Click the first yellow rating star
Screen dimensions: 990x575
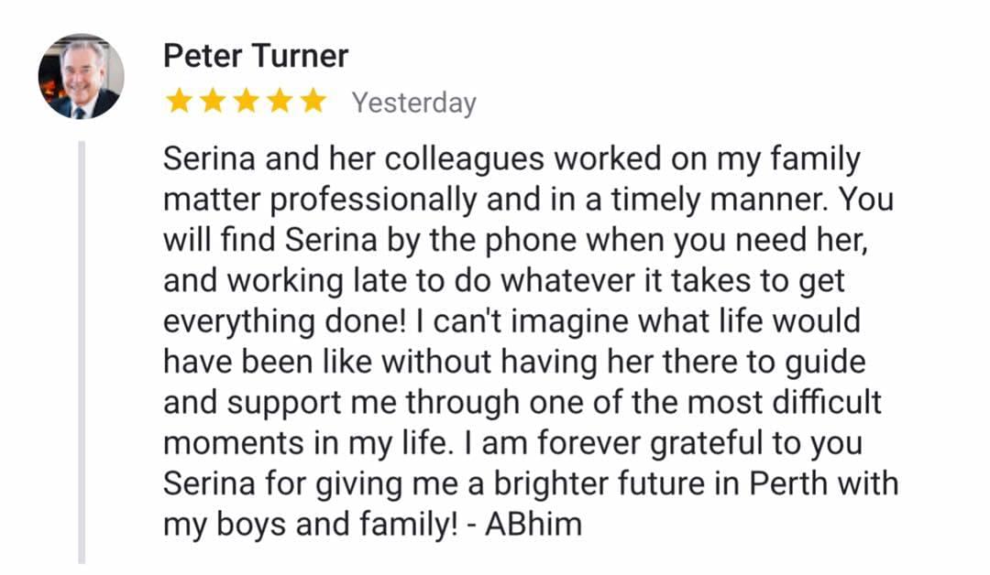coord(179,102)
